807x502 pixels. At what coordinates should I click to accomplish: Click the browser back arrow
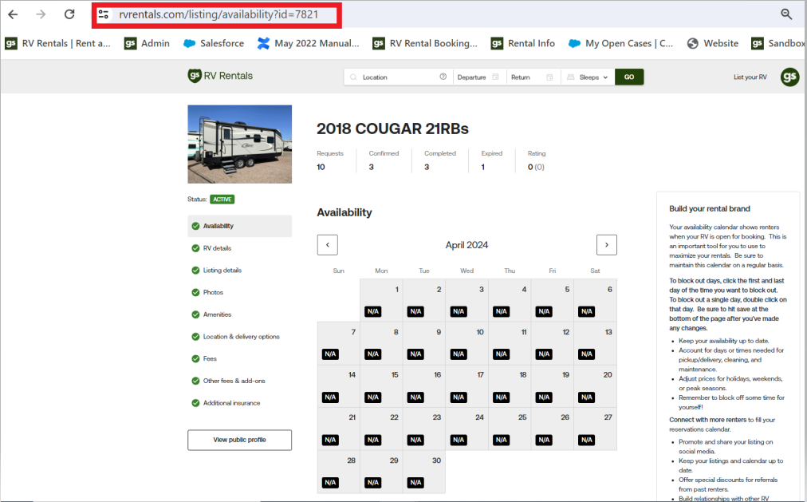(x=14, y=14)
